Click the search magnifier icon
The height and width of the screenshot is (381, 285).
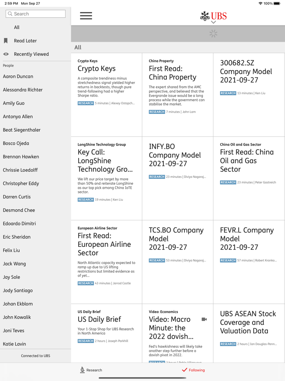coord(10,14)
